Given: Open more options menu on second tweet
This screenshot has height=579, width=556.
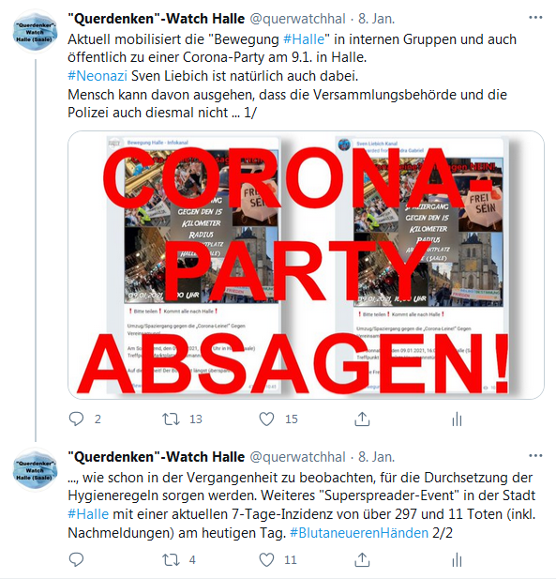Looking at the screenshot, I should (535, 456).
